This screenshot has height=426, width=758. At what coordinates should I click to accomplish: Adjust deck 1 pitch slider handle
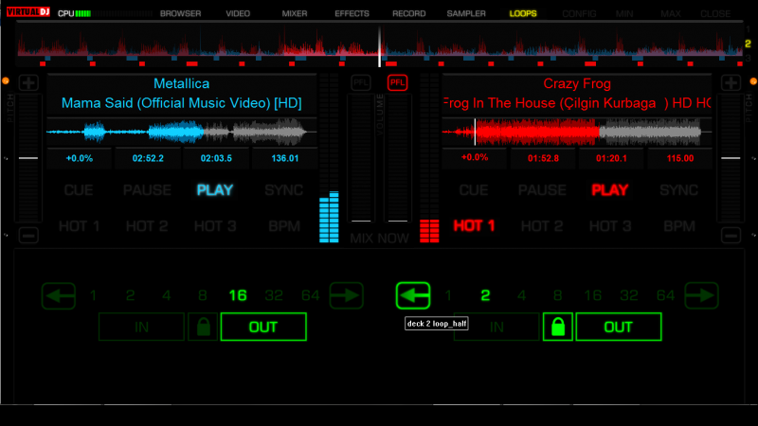[28, 158]
